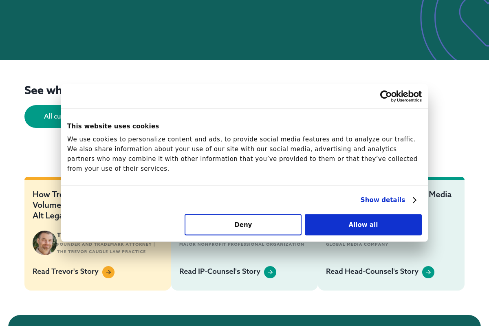489x326 pixels.
Task: Click 'This website uses cookies' heading
Action: [x=113, y=126]
